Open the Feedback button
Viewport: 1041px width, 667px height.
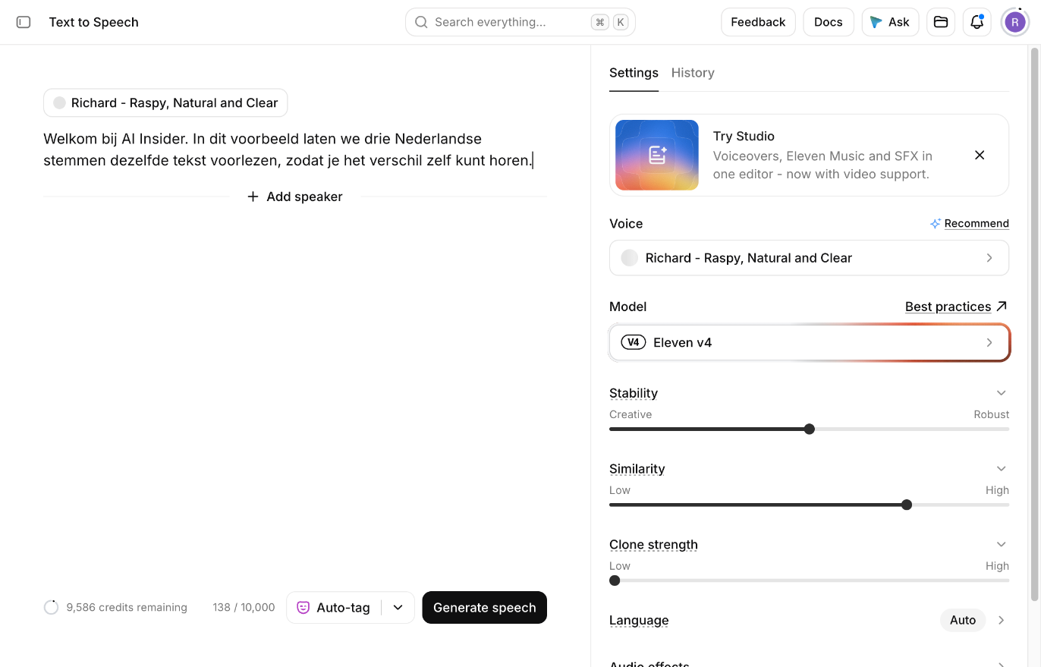(x=758, y=22)
